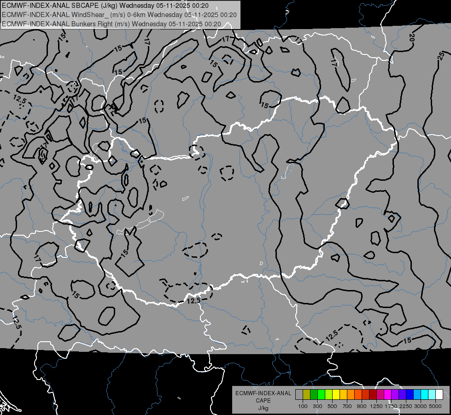Pick the pure blue legend swatch
The height and width of the screenshot is (415, 451).
[x=410, y=395]
